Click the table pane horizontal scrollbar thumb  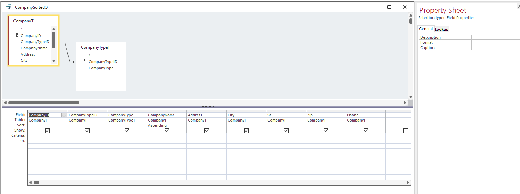click(x=44, y=103)
